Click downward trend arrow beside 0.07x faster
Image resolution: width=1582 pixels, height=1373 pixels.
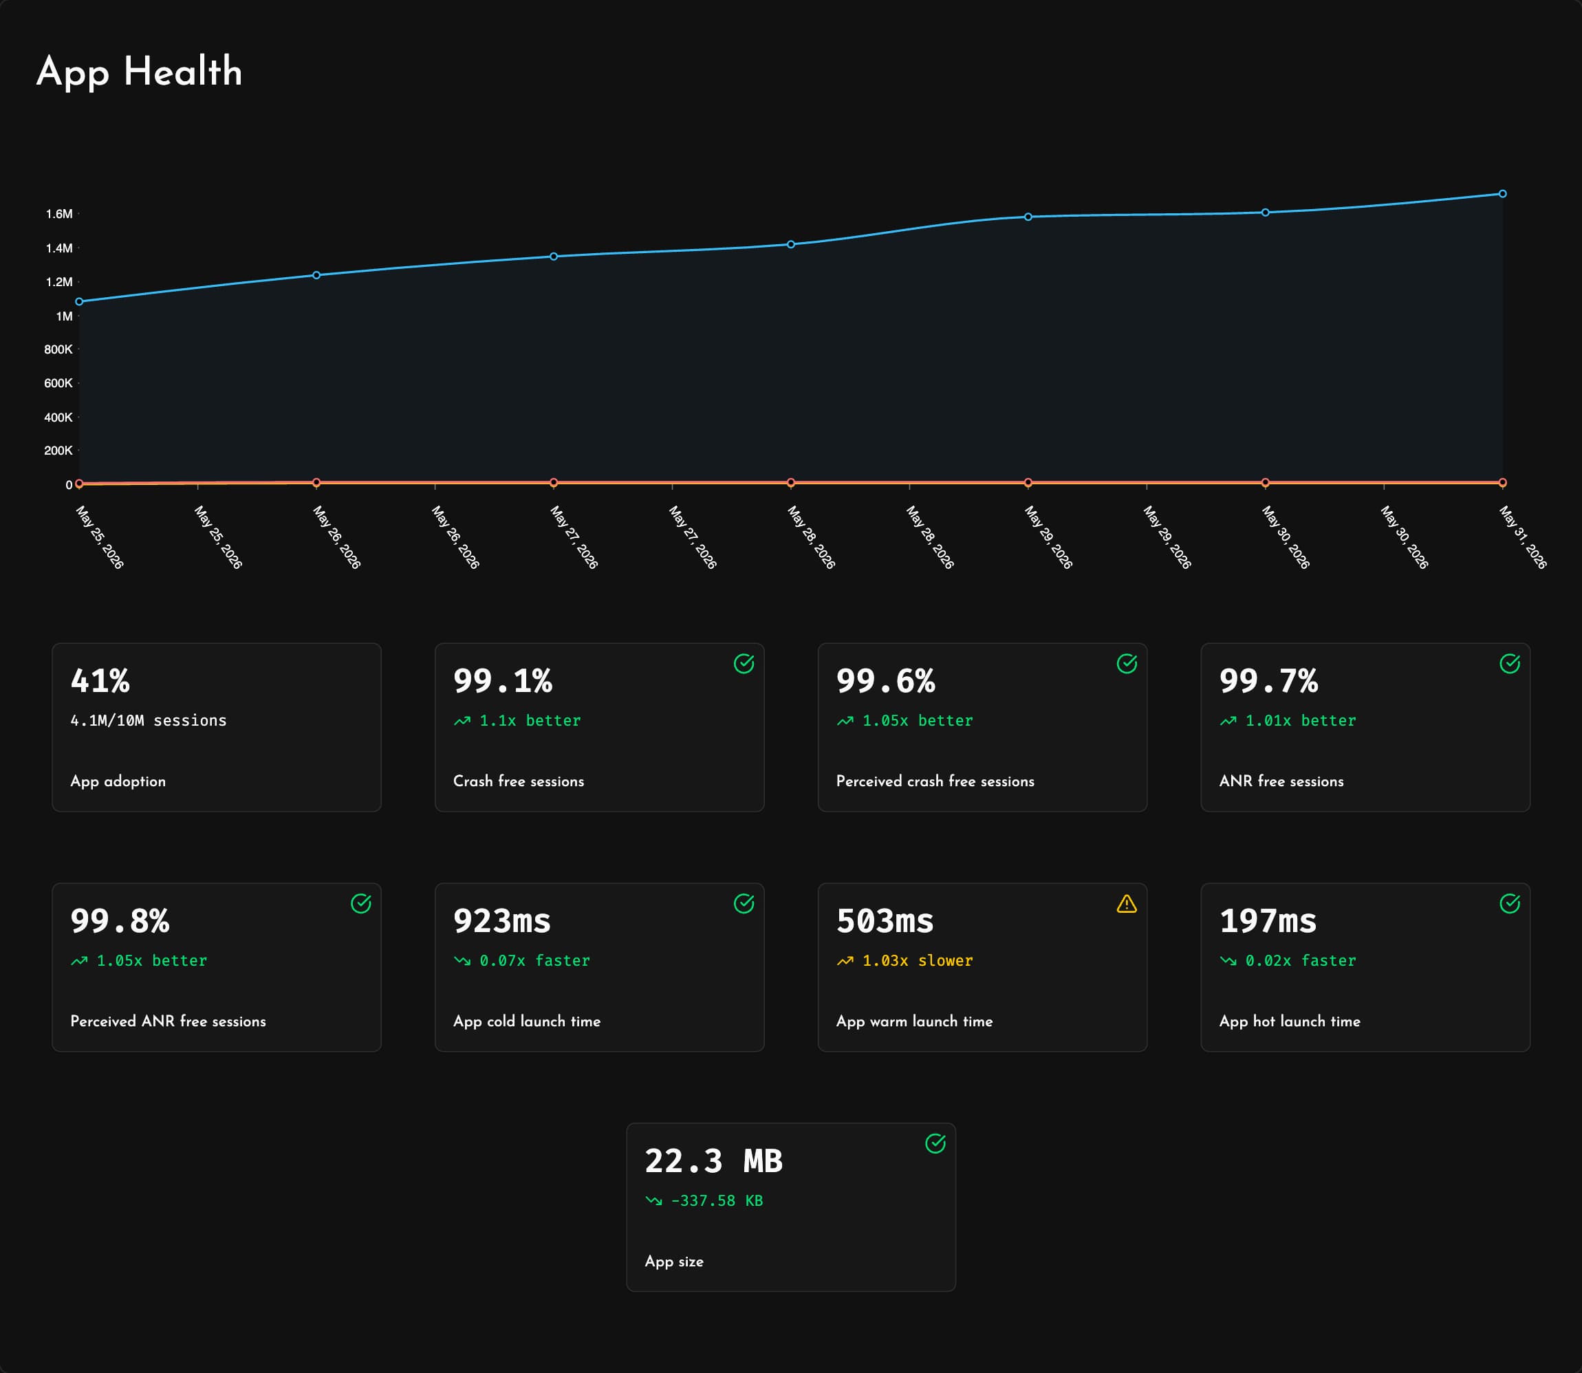click(462, 961)
